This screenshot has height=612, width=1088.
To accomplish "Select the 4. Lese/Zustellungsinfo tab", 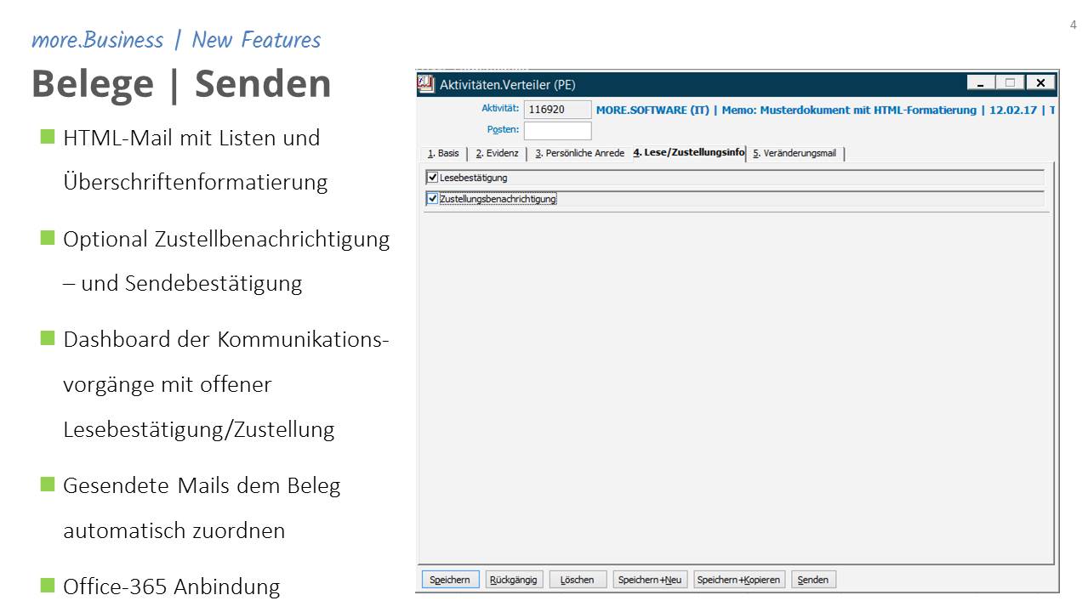I will tap(688, 153).
